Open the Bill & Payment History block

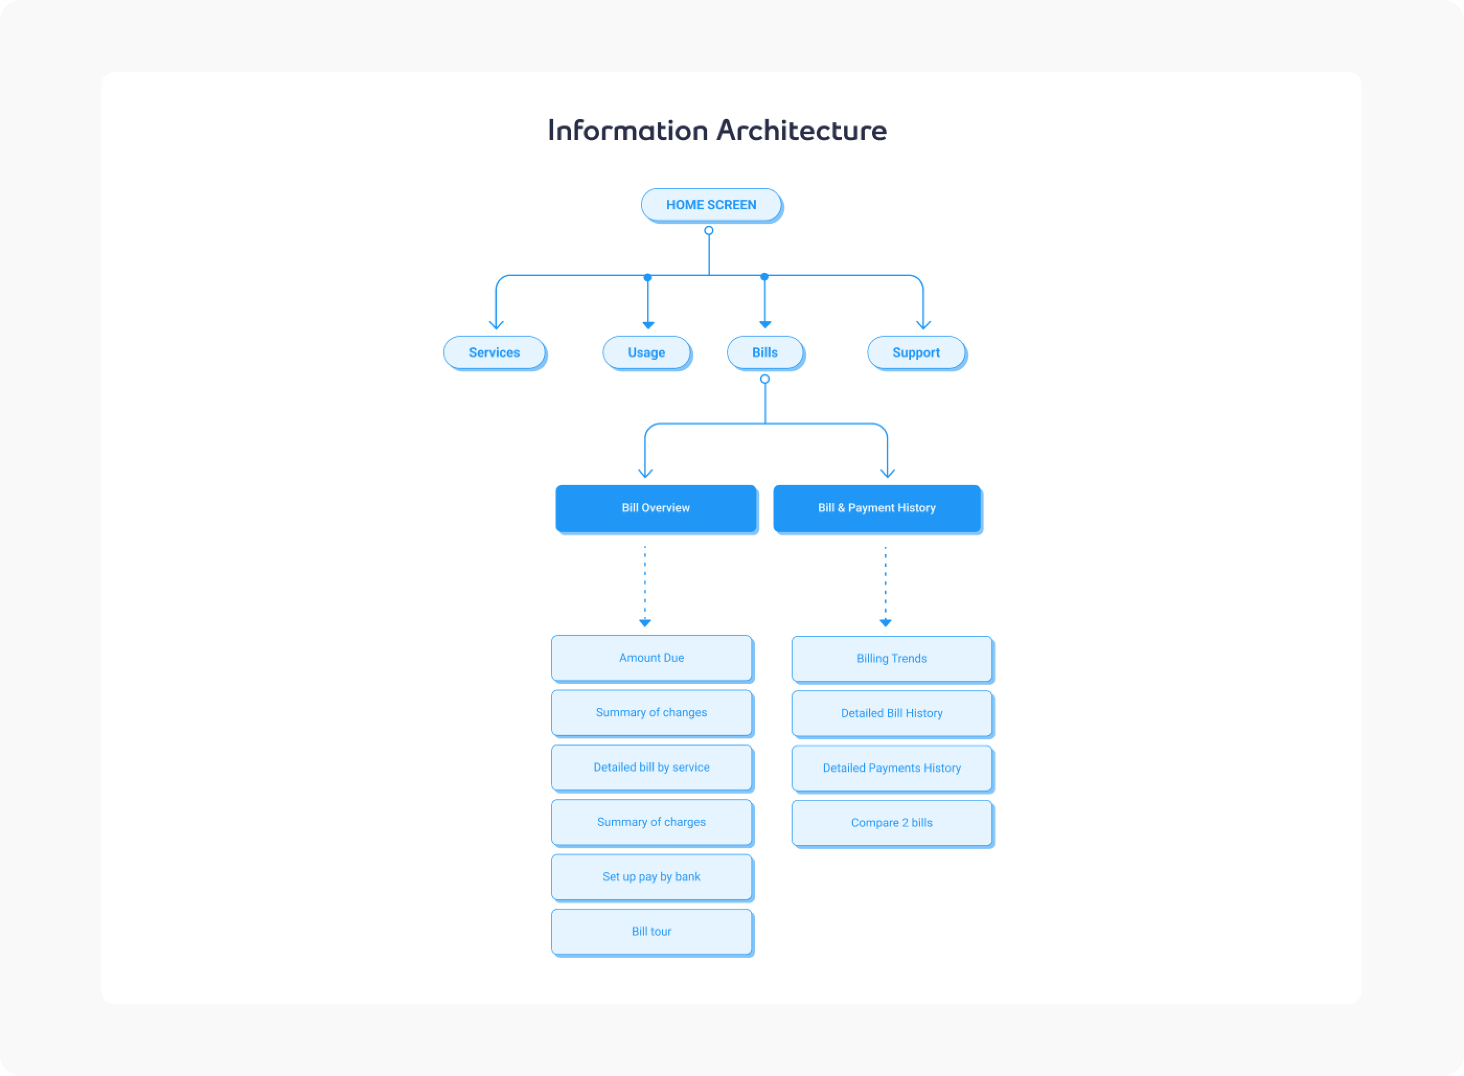click(877, 508)
